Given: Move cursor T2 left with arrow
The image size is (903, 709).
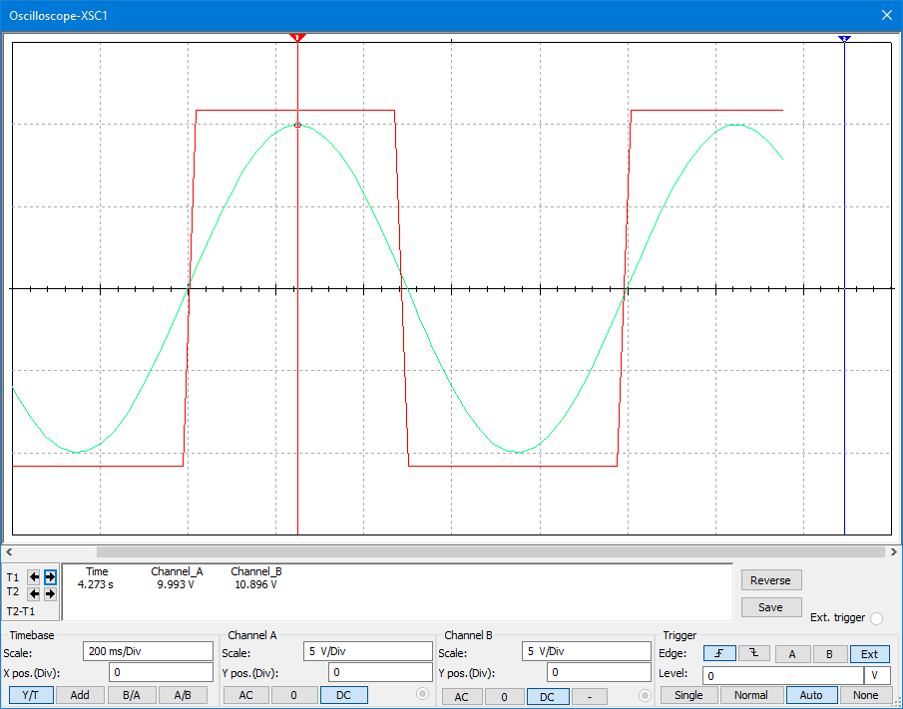Looking at the screenshot, I should (x=34, y=593).
